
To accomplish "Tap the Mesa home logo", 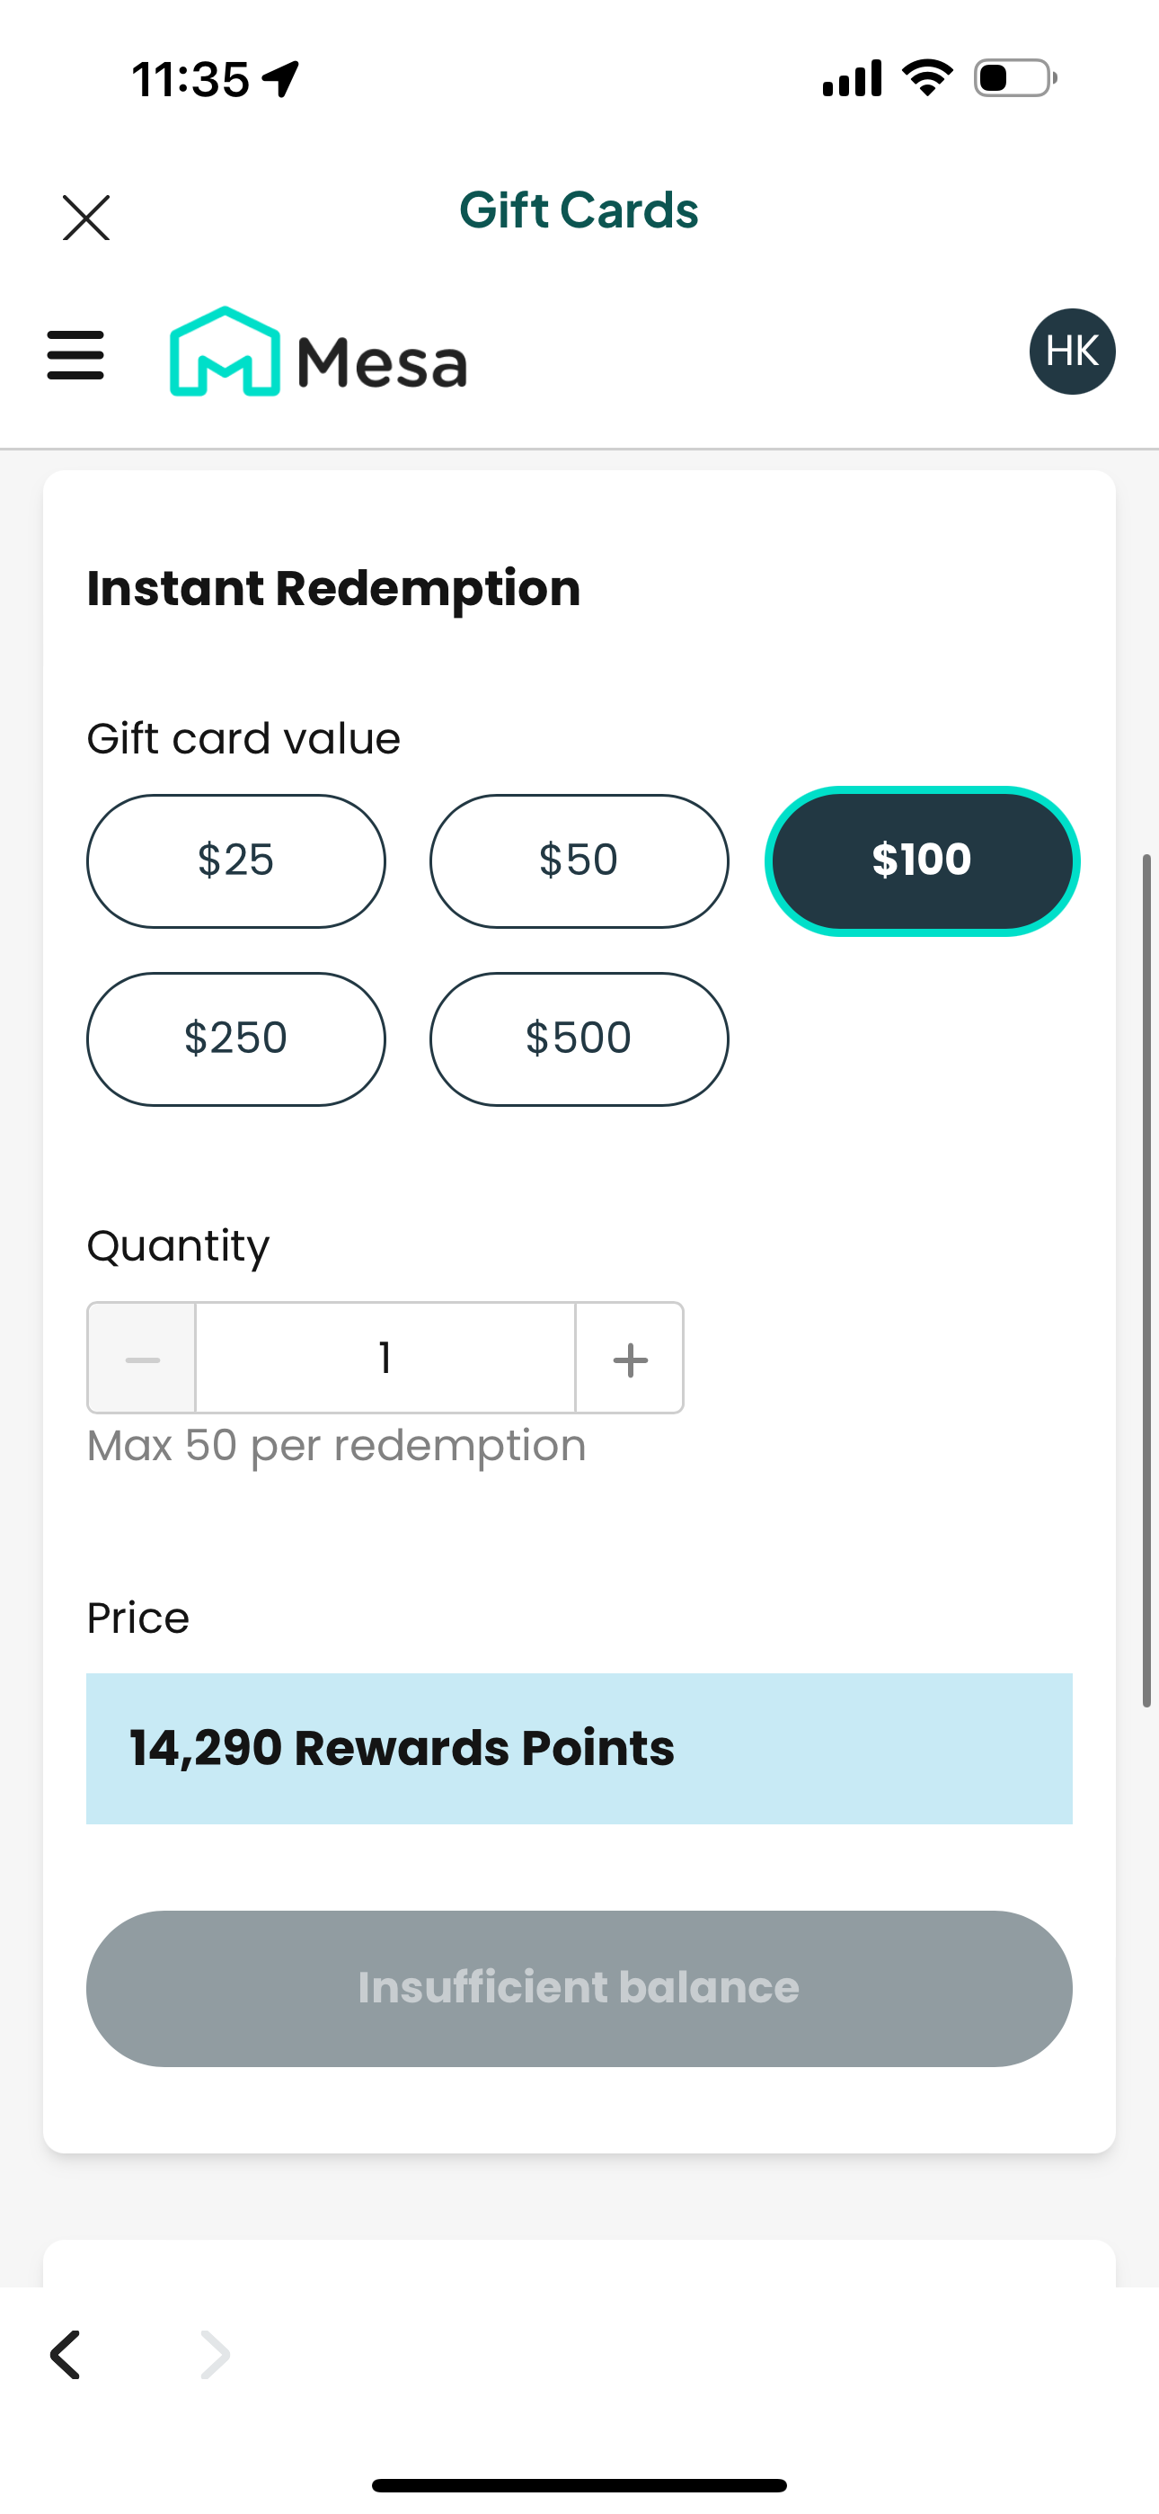I will coord(318,353).
